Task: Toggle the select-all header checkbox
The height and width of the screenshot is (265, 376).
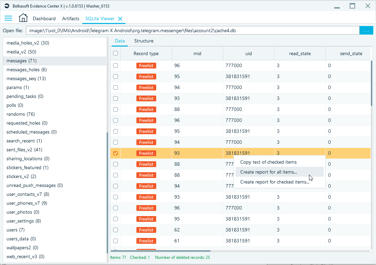Action: tap(116, 53)
